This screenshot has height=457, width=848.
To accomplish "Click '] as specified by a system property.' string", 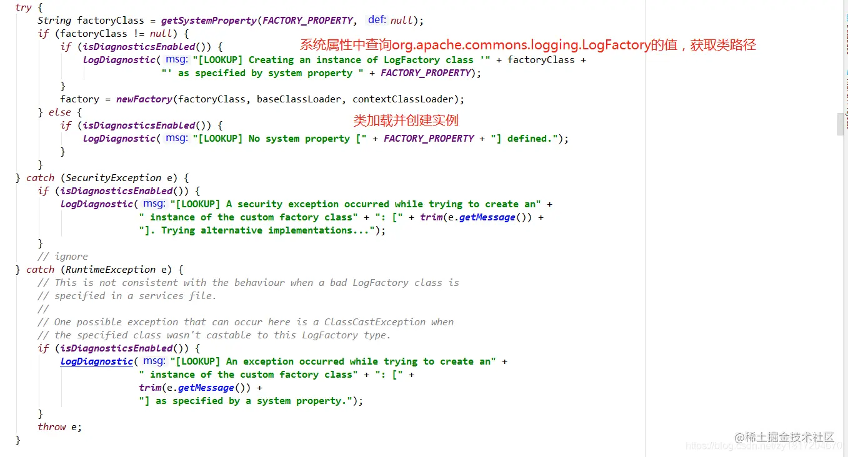I will (246, 401).
